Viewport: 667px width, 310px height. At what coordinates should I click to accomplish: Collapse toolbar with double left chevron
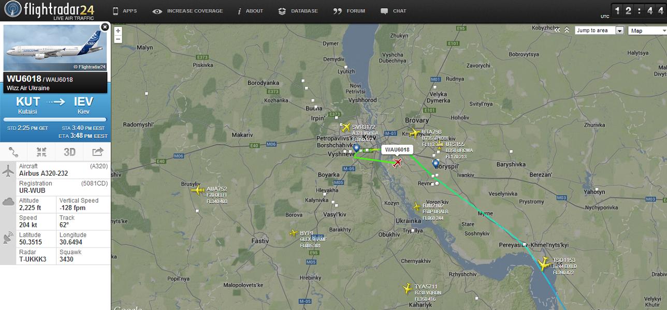(557, 30)
